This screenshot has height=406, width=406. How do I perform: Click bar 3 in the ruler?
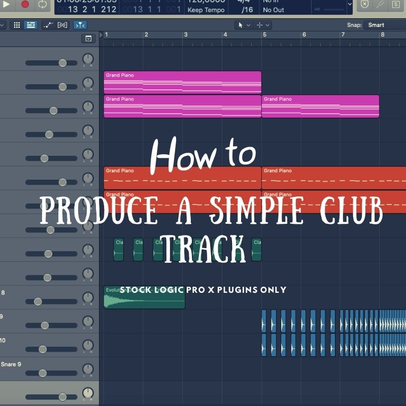186,35
